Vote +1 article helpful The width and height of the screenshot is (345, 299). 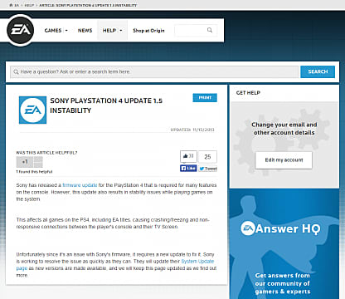click(x=25, y=162)
